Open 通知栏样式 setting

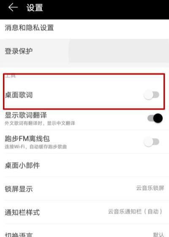point(84,212)
